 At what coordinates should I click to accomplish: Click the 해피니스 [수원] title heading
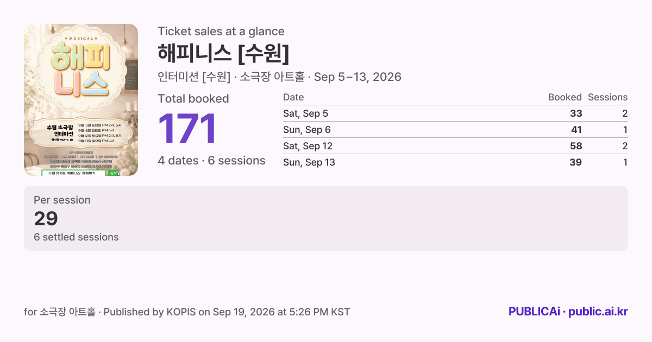[x=223, y=54]
